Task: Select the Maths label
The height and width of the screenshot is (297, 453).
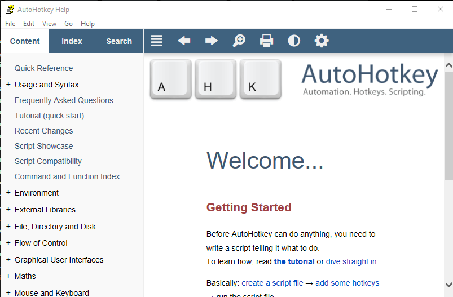Action: pyautogui.click(x=25, y=276)
